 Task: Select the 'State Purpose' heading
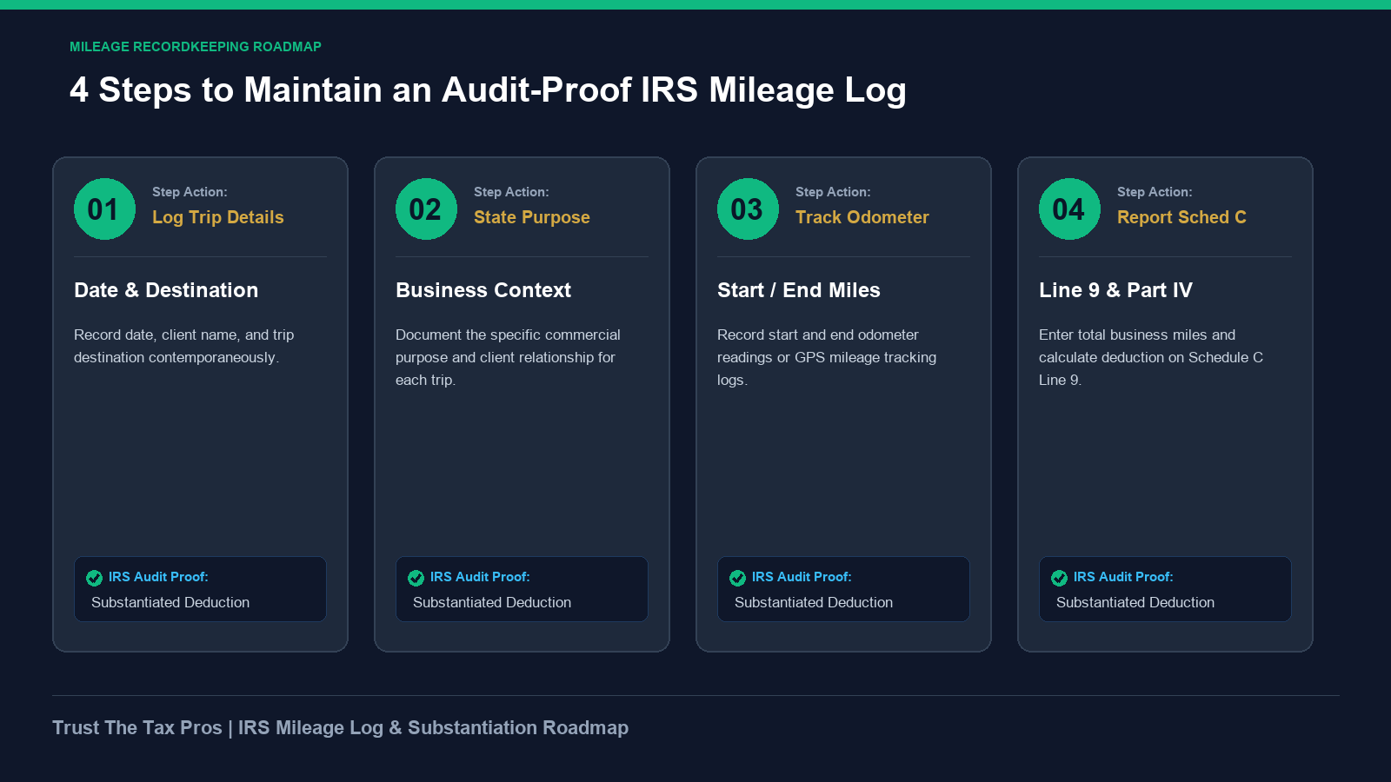(532, 217)
